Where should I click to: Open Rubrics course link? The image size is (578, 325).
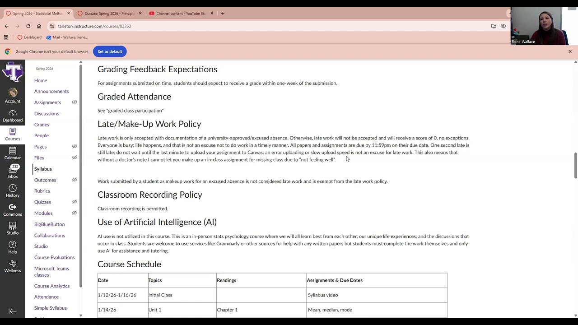coord(42,191)
